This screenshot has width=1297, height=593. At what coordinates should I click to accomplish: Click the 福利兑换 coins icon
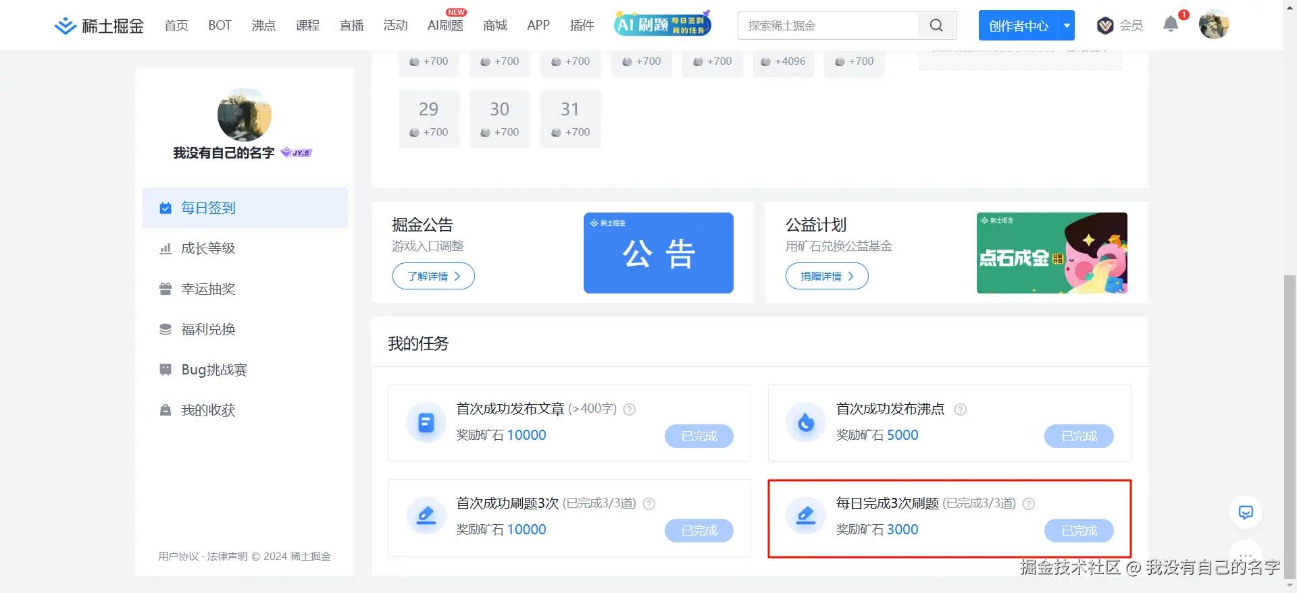(x=166, y=329)
